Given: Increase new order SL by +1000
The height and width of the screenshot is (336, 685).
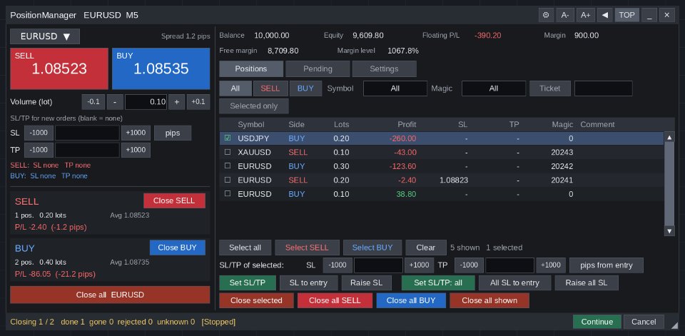Looking at the screenshot, I should [x=136, y=133].
